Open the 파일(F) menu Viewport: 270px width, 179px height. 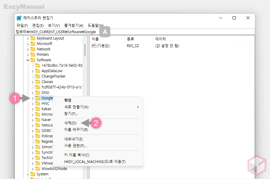(x=22, y=26)
